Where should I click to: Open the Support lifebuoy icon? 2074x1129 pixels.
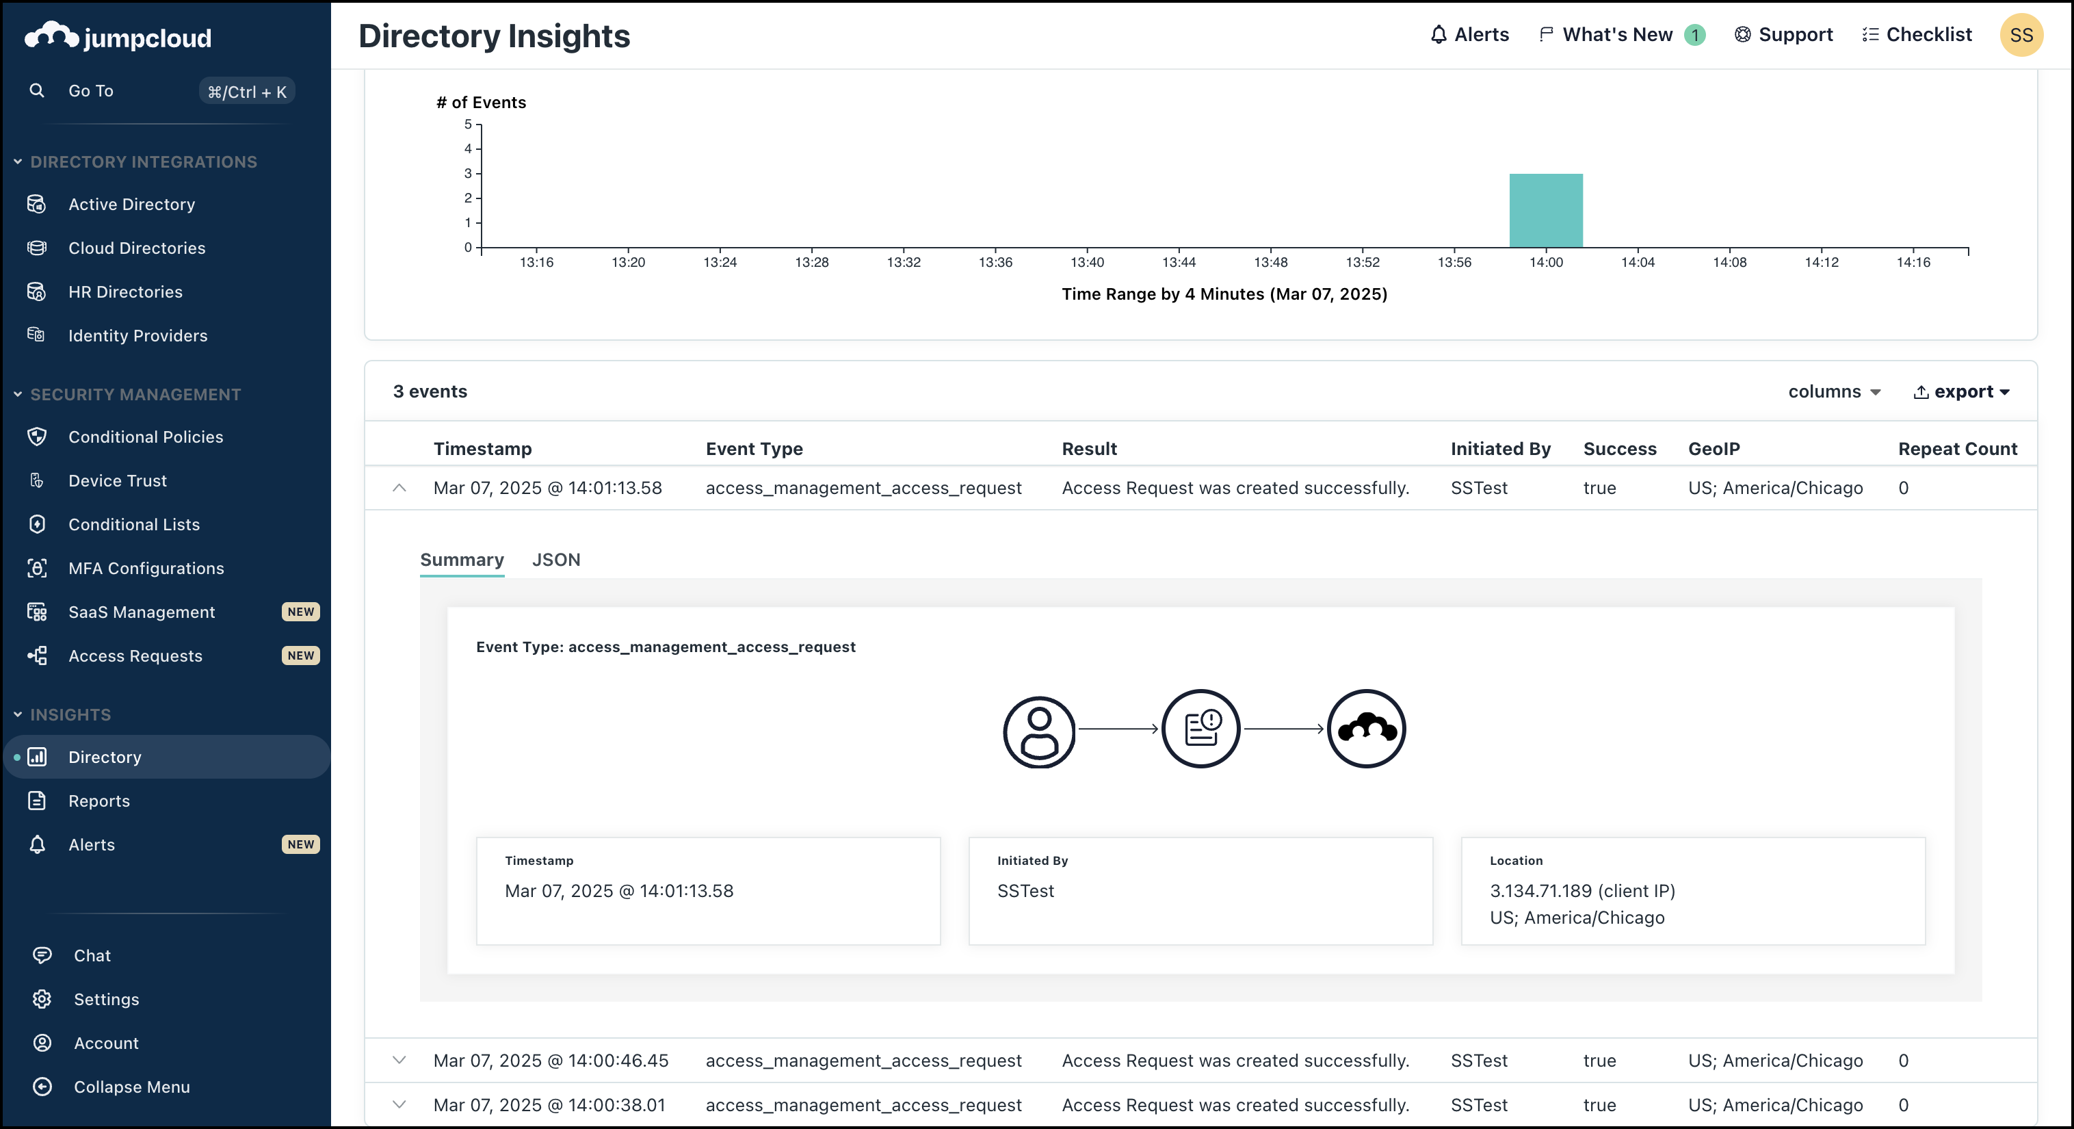[x=1742, y=35]
